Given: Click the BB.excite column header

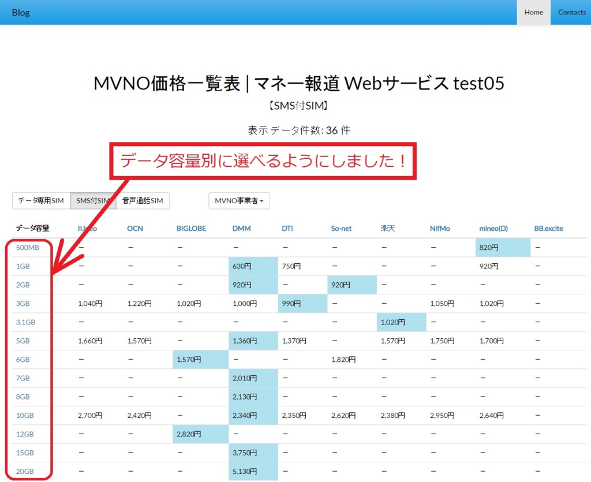Looking at the screenshot, I should (x=548, y=229).
